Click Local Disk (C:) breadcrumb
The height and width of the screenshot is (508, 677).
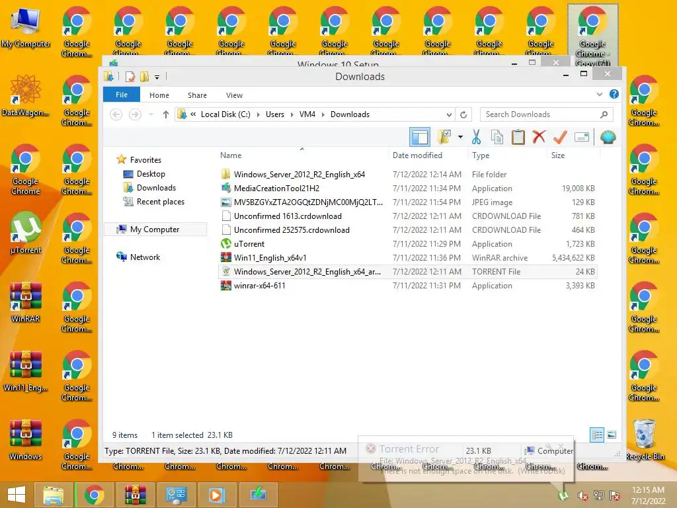coord(225,114)
